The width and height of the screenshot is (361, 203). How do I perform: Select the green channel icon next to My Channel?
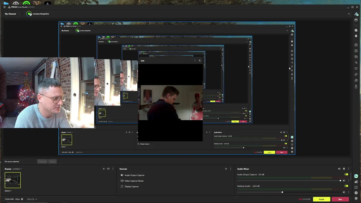[29, 14]
